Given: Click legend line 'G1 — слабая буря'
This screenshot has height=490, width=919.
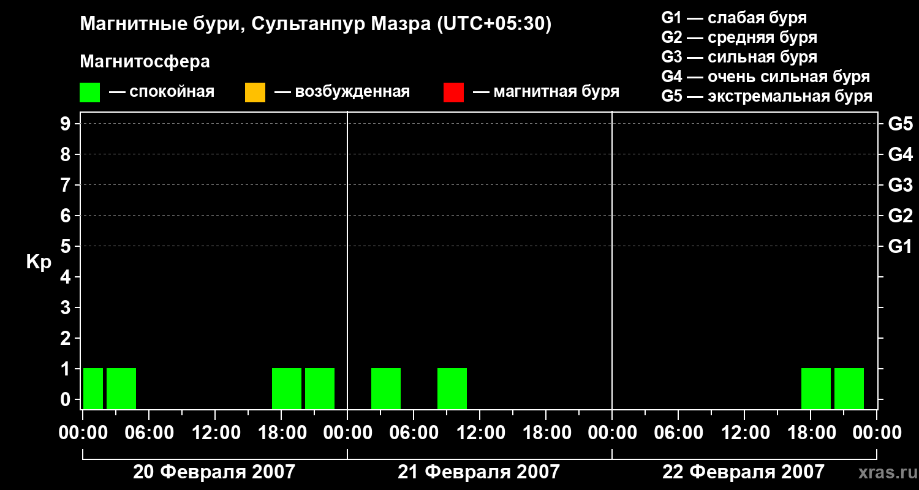Looking at the screenshot, I should pos(734,18).
